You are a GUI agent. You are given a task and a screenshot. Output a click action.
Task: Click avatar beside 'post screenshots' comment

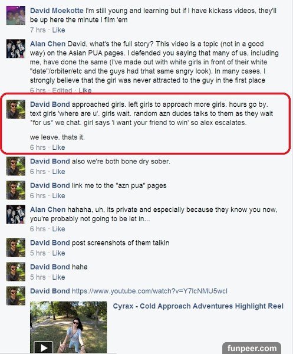[x=16, y=247]
